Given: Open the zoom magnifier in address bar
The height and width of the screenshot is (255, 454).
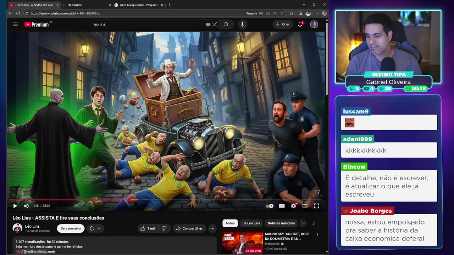Looking at the screenshot, I should 275,13.
